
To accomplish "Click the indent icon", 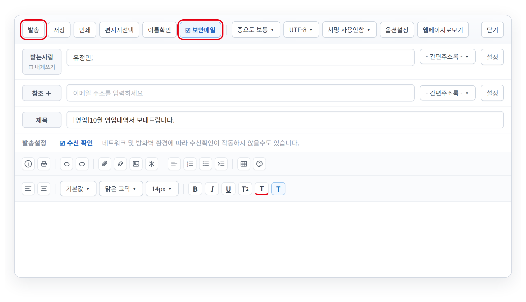I will coord(221,164).
